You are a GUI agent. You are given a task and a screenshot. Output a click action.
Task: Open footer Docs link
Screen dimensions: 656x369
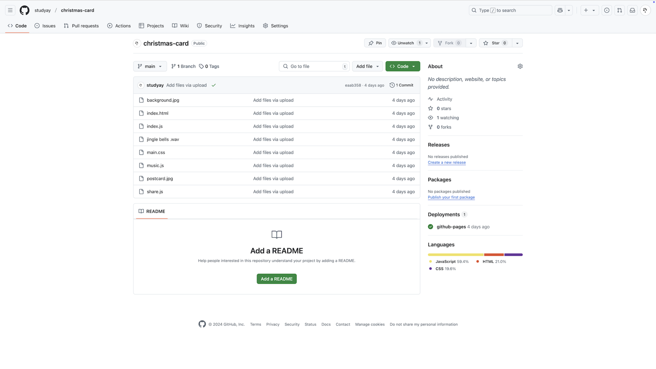[x=326, y=325]
